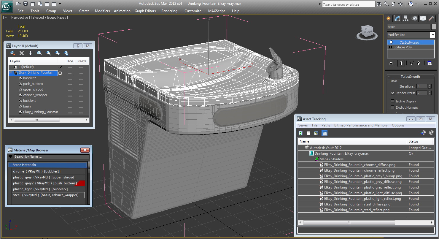Open the Rendering menu
The height and width of the screenshot is (239, 439).
coord(169,11)
